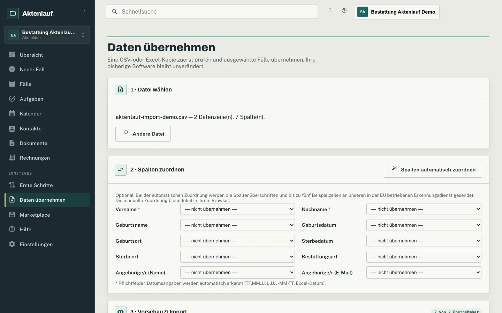Go to Dokumente

point(47,143)
